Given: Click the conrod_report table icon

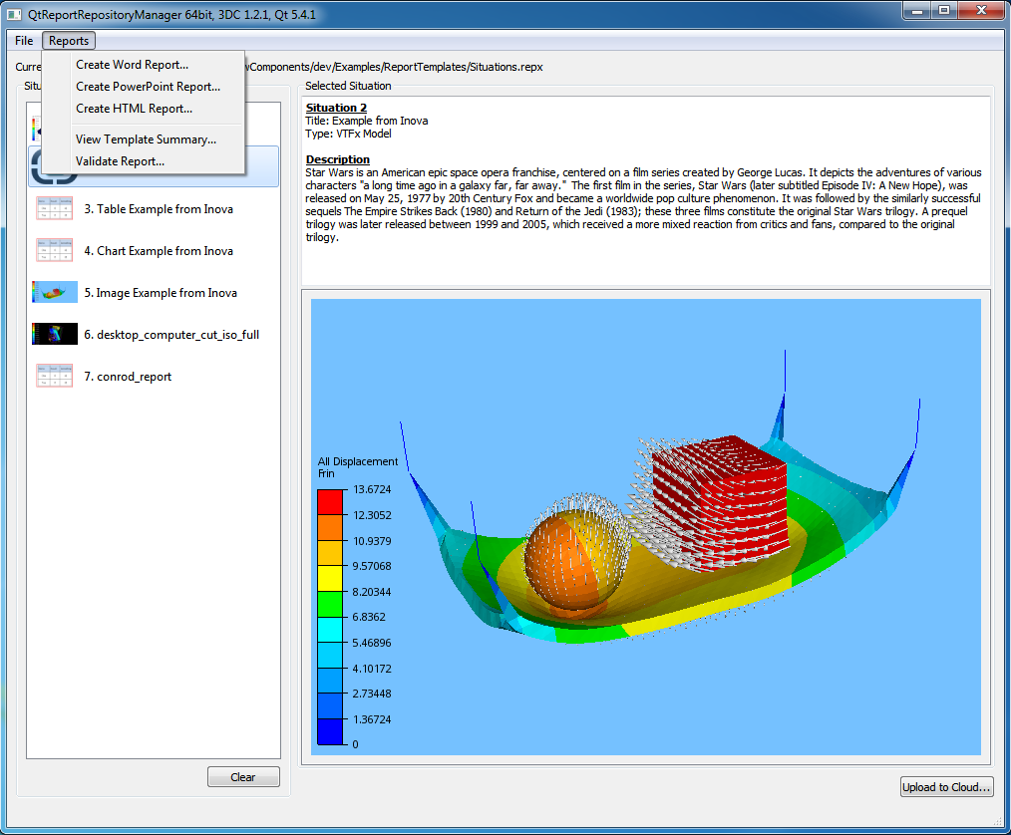Looking at the screenshot, I should coord(54,377).
